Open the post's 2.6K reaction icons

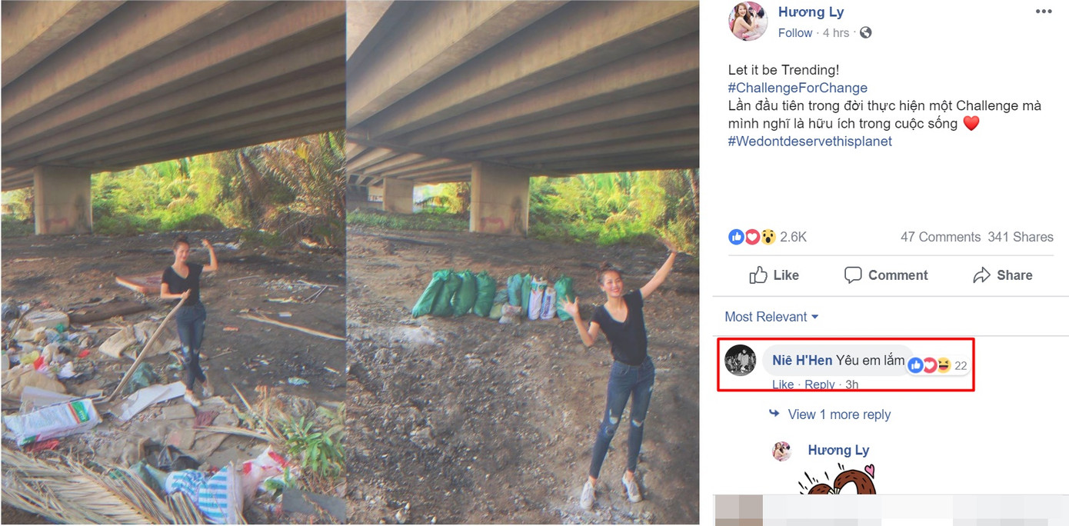click(752, 237)
